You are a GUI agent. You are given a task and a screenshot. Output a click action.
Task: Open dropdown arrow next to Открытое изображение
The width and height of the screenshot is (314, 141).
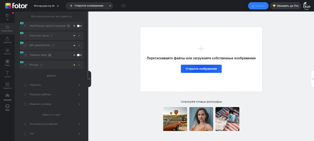[110, 6]
